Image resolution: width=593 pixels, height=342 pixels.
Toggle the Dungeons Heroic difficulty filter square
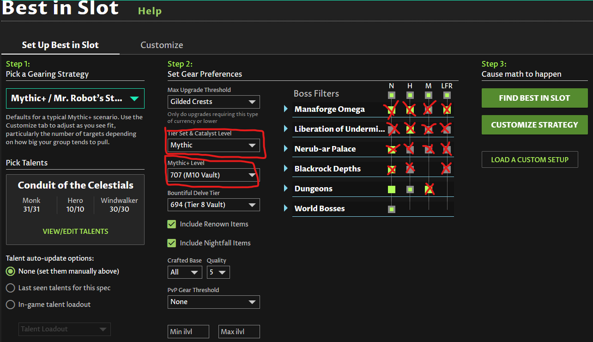point(410,189)
